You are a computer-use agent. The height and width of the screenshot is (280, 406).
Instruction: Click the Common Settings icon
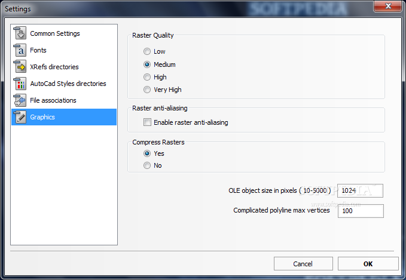20,33
